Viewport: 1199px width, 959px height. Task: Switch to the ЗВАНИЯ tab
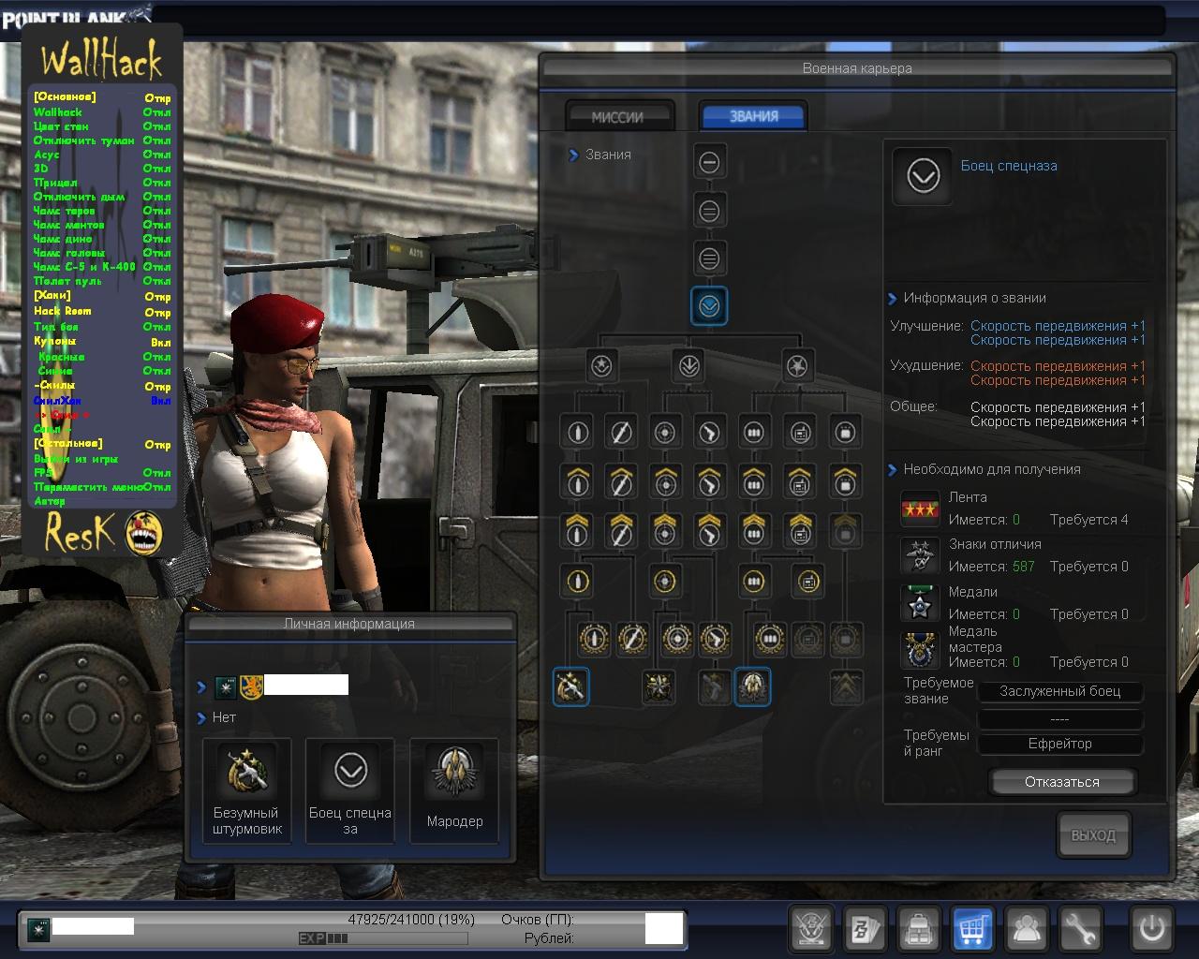(753, 116)
